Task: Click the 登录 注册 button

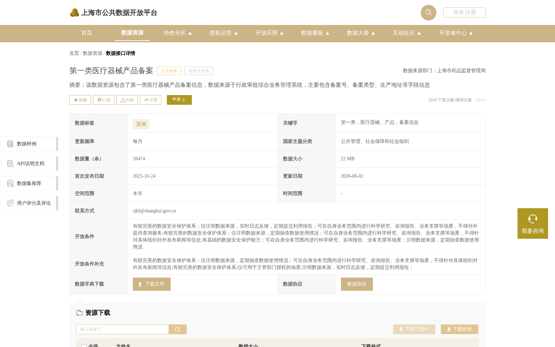Action: pyautogui.click(x=464, y=12)
